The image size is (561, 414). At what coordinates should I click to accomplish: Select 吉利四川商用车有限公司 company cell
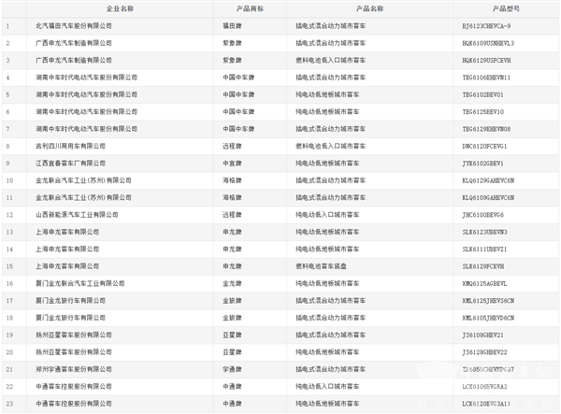[70, 146]
